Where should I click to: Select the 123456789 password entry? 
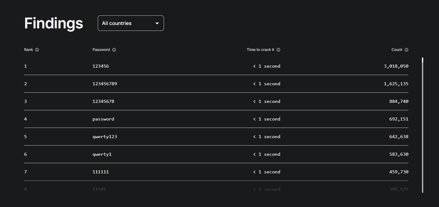click(x=105, y=84)
